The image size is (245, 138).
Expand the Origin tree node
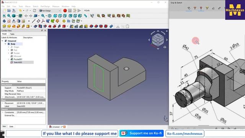pyautogui.click(x=8, y=47)
